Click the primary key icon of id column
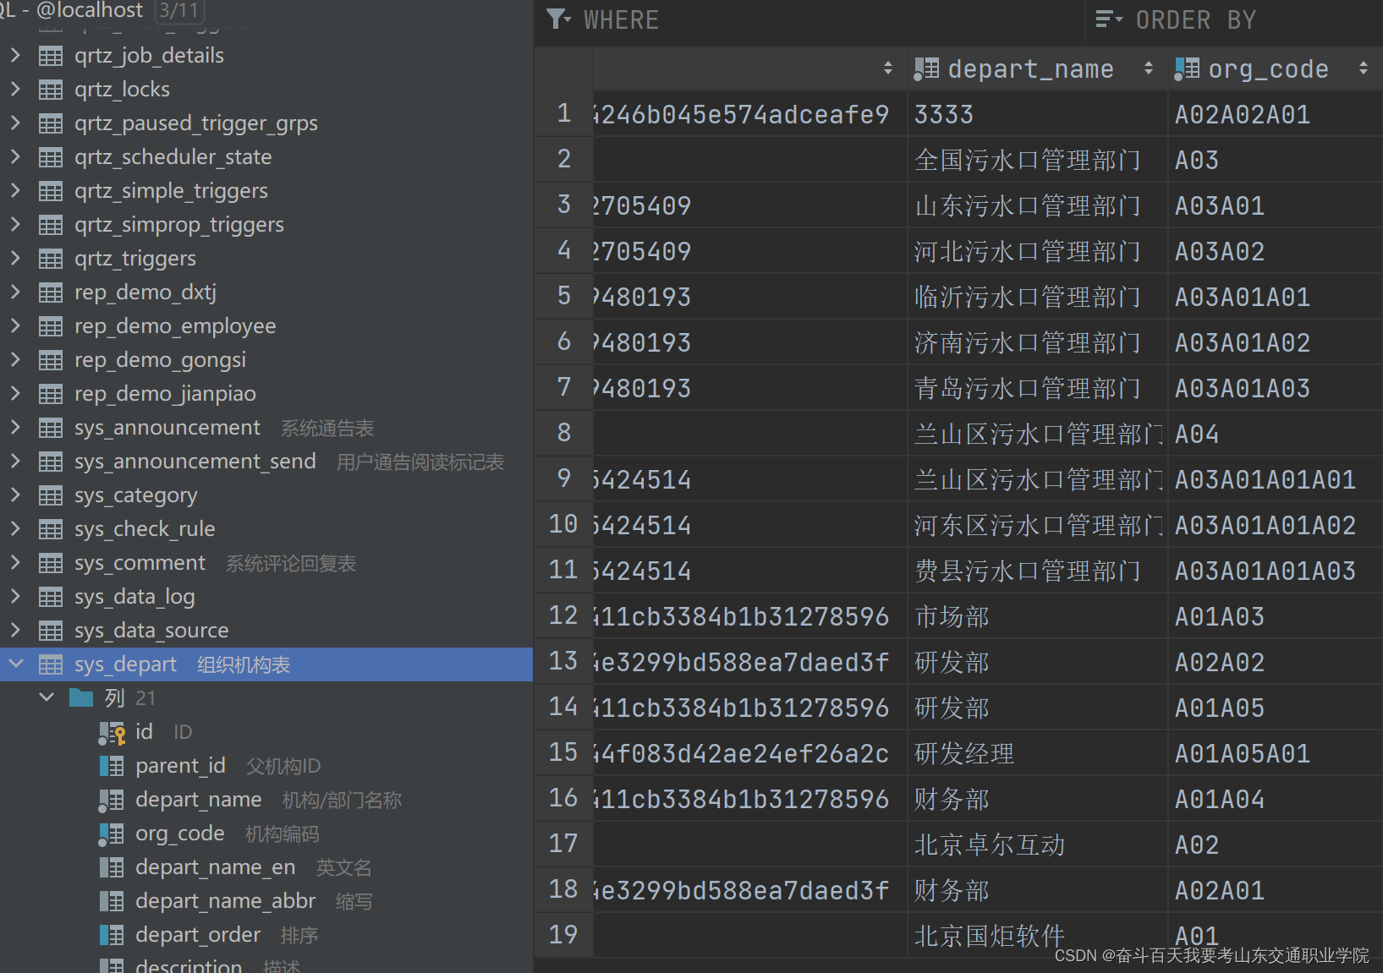The image size is (1383, 973). point(112,732)
